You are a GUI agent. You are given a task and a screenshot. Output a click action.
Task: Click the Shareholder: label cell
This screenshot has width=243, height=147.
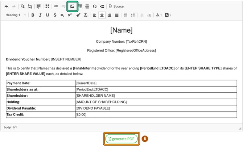click(x=41, y=96)
